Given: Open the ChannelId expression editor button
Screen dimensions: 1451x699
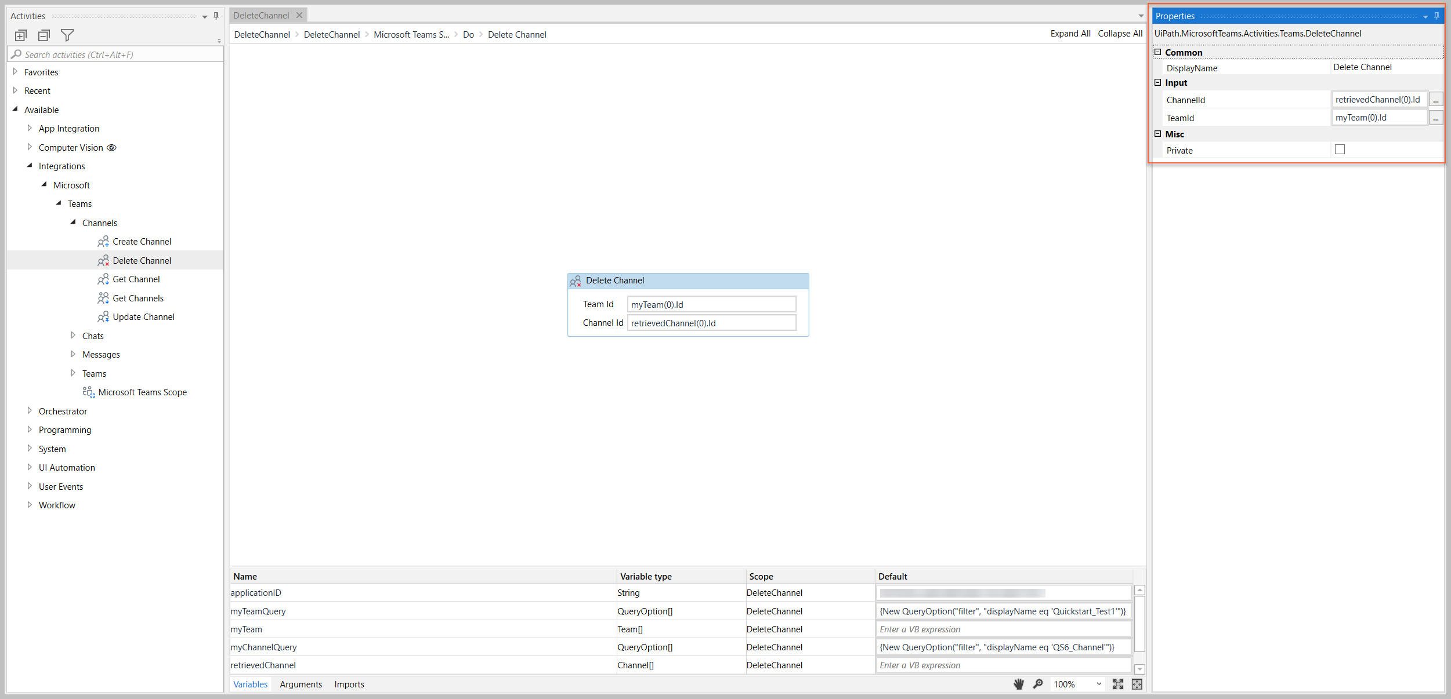Looking at the screenshot, I should [1436, 100].
